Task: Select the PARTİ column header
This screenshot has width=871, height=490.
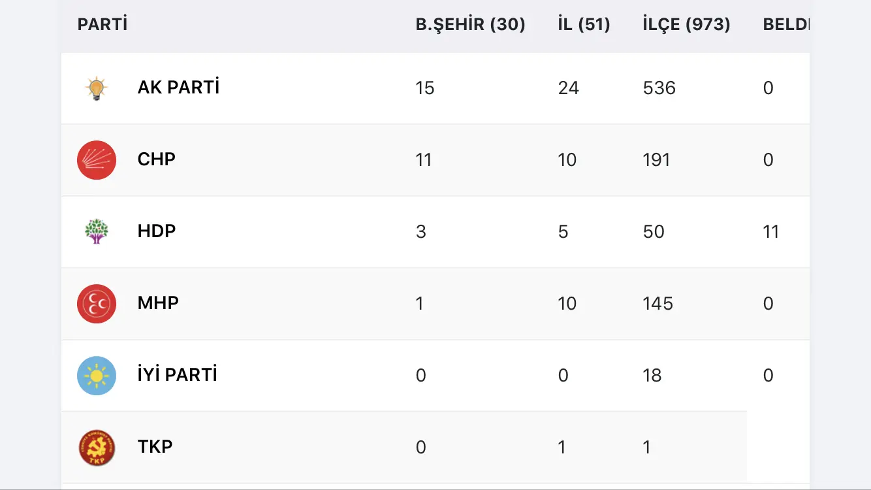Action: (x=103, y=25)
